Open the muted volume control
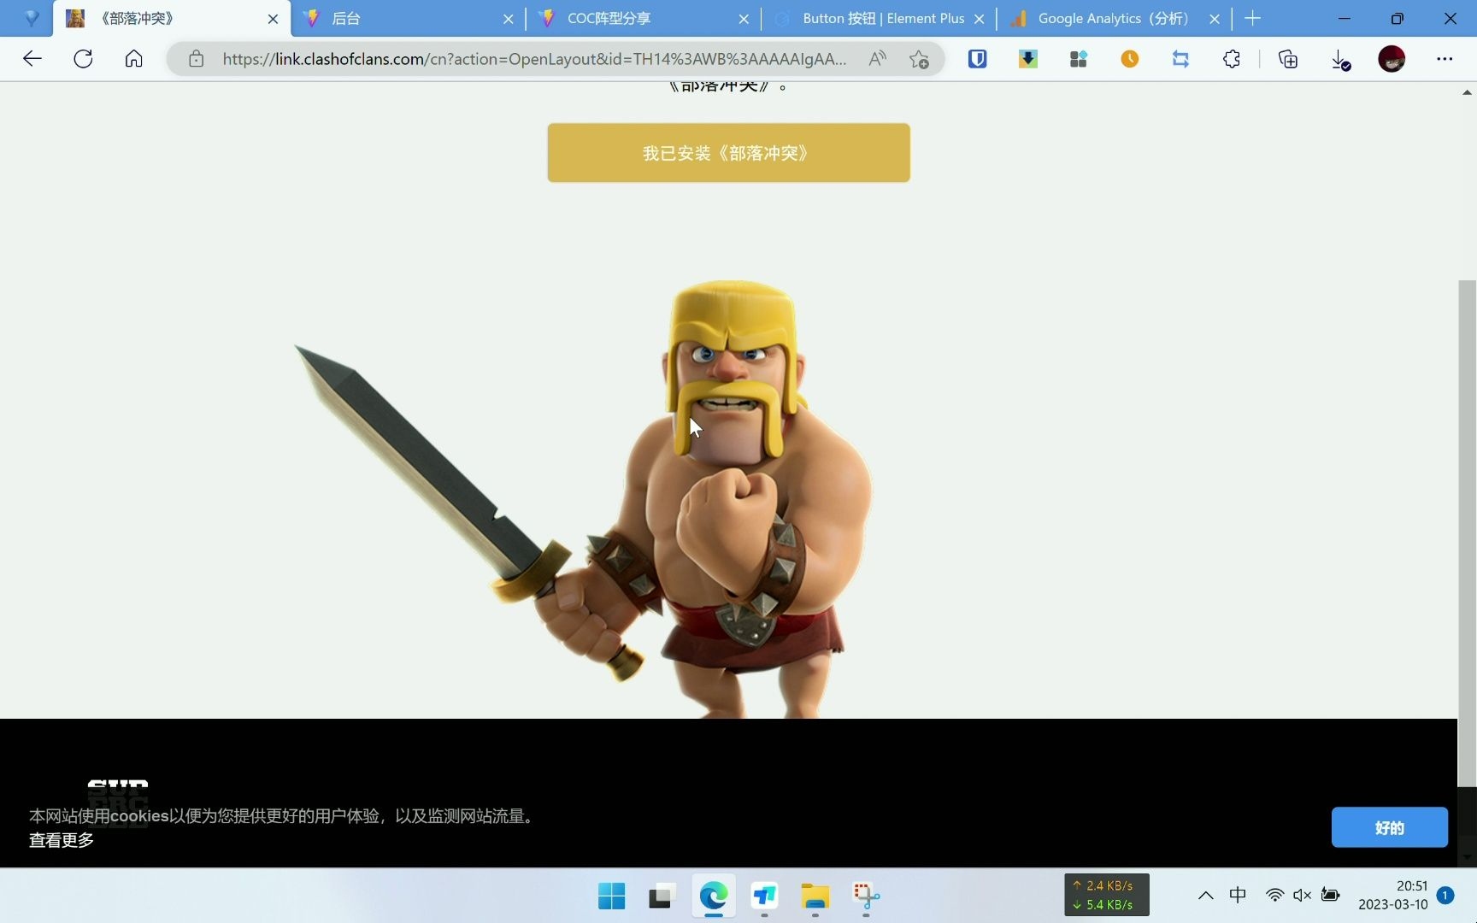 click(1302, 895)
